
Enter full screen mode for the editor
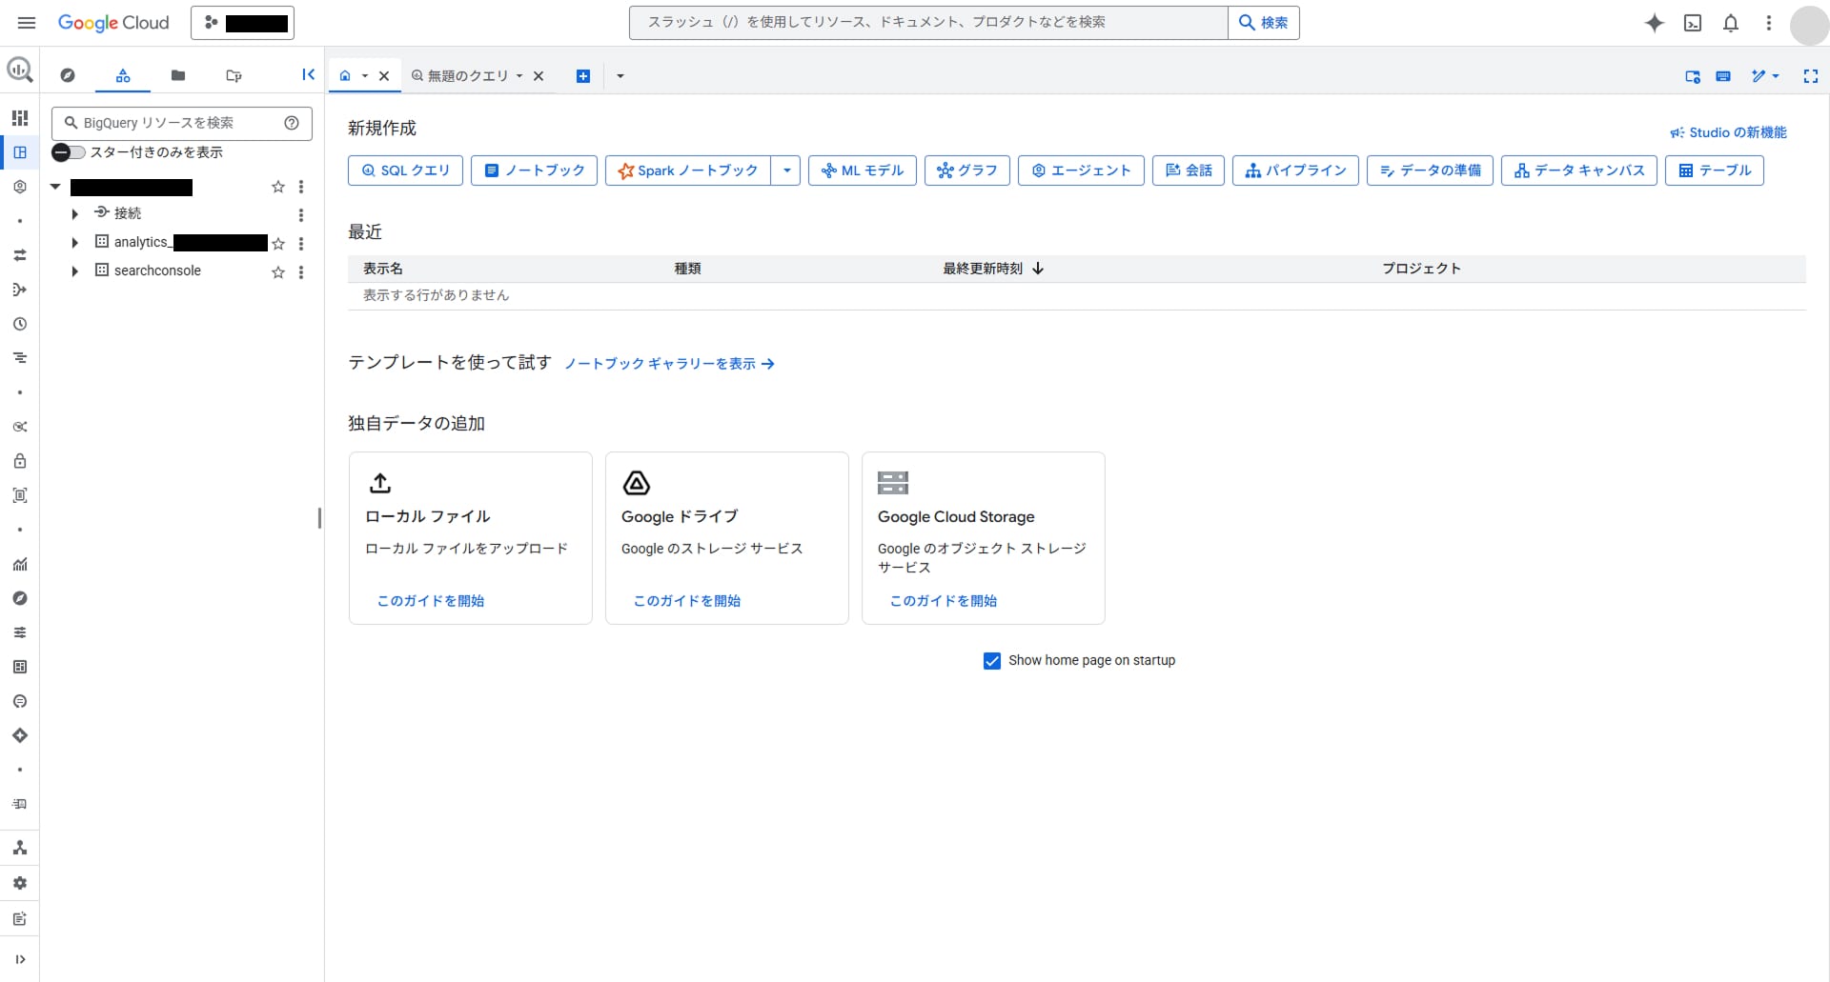(x=1811, y=76)
